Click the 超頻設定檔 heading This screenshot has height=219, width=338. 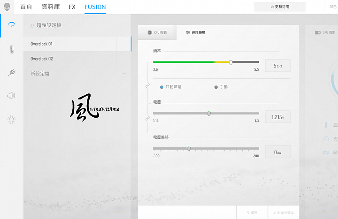pyautogui.click(x=49, y=25)
